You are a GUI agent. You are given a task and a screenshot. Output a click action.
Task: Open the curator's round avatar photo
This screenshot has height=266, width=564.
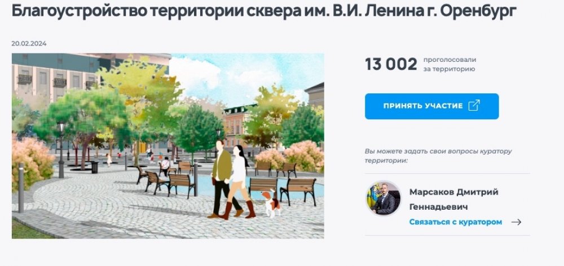[x=384, y=199]
